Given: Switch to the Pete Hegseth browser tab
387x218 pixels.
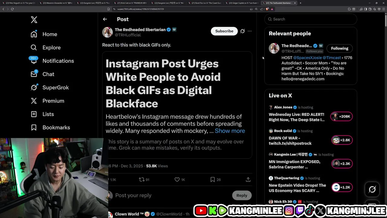Looking at the screenshot, I should [19, 3].
